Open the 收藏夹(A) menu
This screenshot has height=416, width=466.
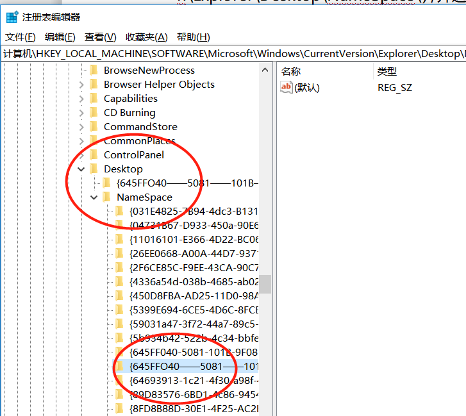pyautogui.click(x=147, y=37)
